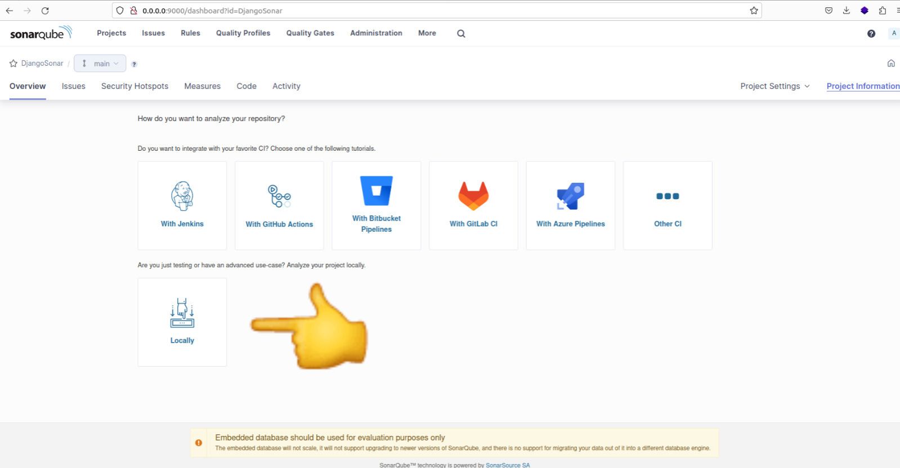Go forward in browser history
The width and height of the screenshot is (900, 468).
click(27, 11)
